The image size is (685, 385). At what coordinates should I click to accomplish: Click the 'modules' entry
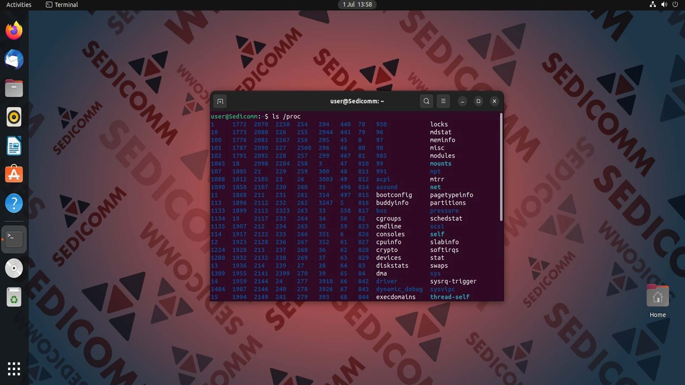[x=442, y=156]
